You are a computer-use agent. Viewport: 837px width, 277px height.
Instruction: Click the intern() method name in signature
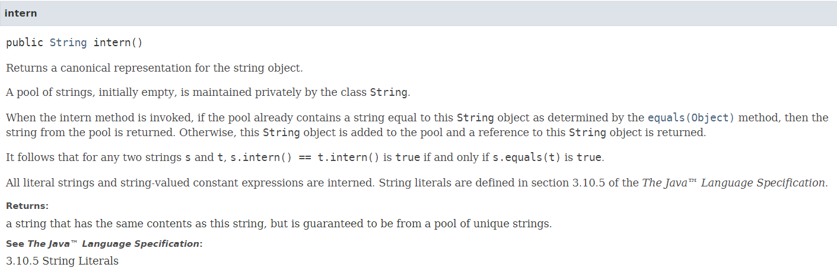click(118, 43)
